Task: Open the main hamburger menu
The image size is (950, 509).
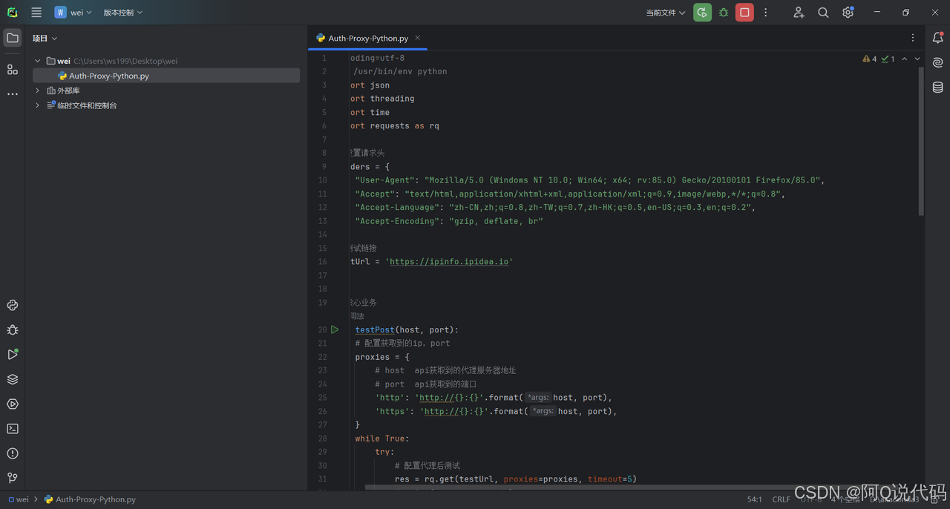Action: coord(36,13)
